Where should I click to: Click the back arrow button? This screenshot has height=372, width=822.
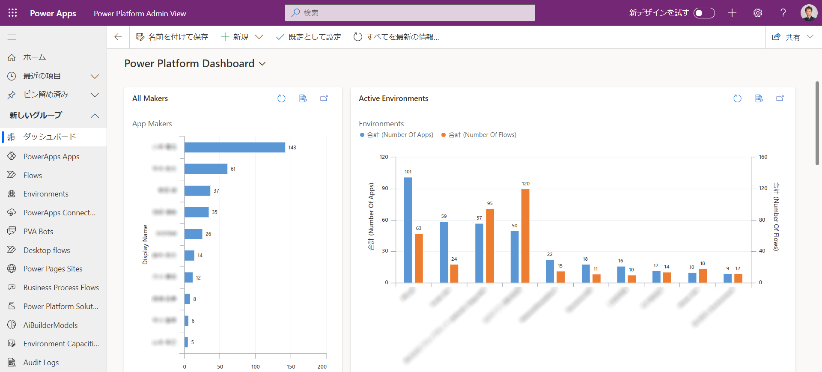pyautogui.click(x=118, y=37)
